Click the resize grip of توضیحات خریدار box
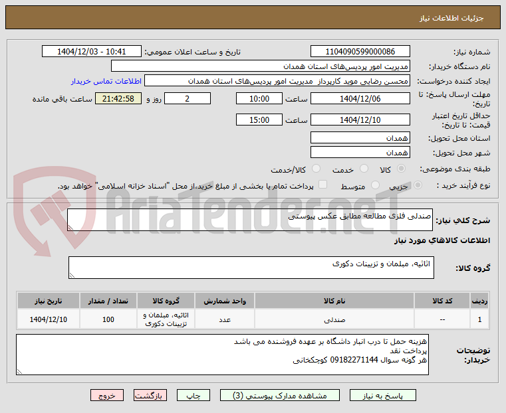This screenshot has height=413, width=506. tap(19, 371)
